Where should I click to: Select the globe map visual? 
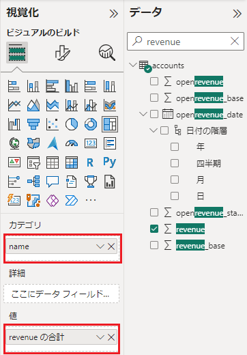[x=14, y=143]
